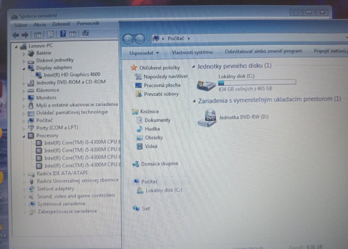Select Radiče IDE ATA/ATAPI item

coord(62,173)
